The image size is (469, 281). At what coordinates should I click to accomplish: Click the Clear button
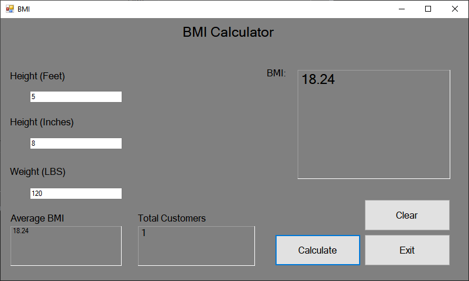[407, 215]
